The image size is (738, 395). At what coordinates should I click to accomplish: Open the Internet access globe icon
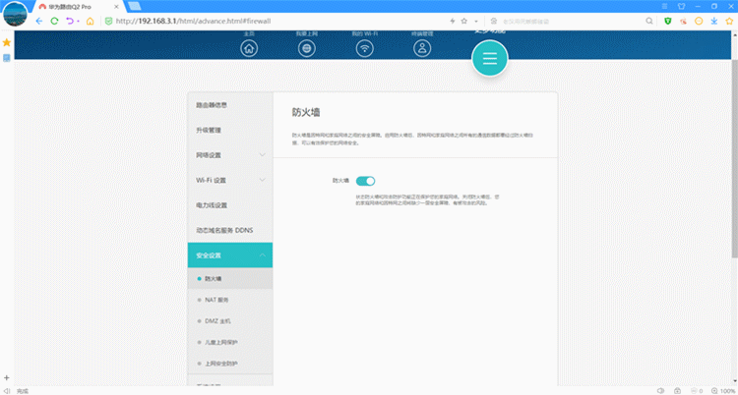(308, 50)
